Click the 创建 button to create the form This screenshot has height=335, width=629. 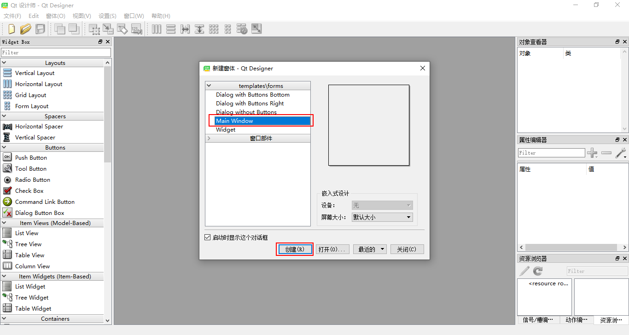click(294, 249)
